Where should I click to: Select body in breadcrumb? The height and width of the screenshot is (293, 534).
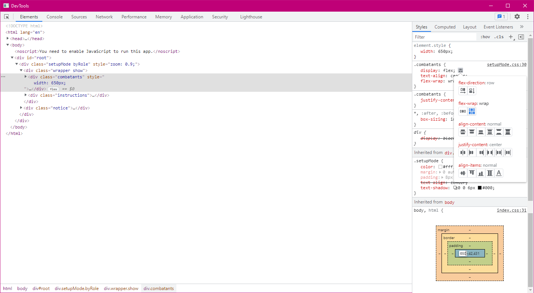click(x=22, y=289)
